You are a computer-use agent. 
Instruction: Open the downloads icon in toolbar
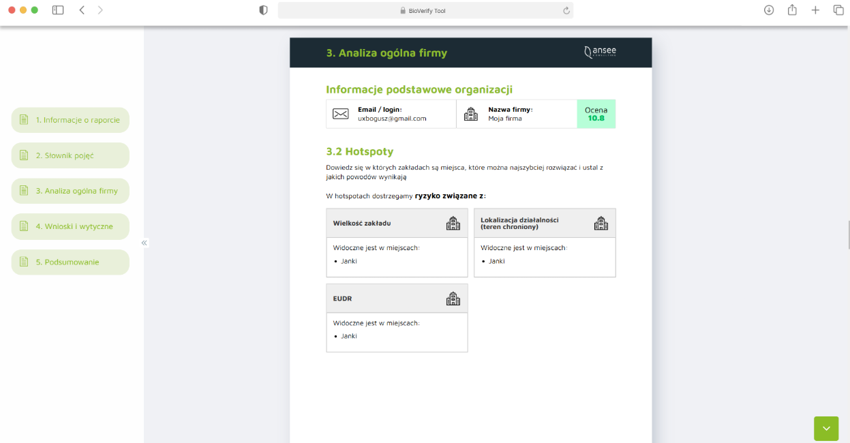769,10
